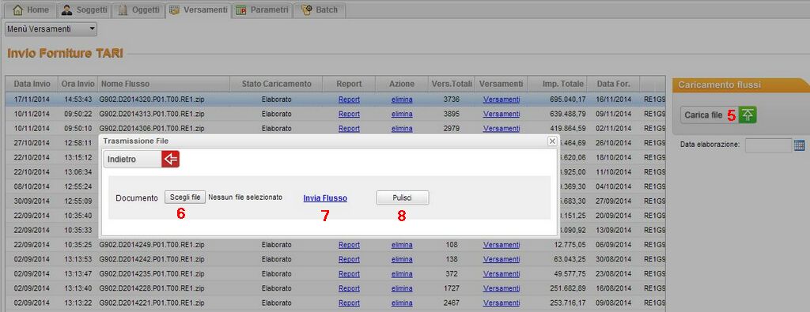The width and height of the screenshot is (810, 312).
Task: Select the file name G902.D2014228.P01.T00.RE1.zip
Action: coord(152,288)
